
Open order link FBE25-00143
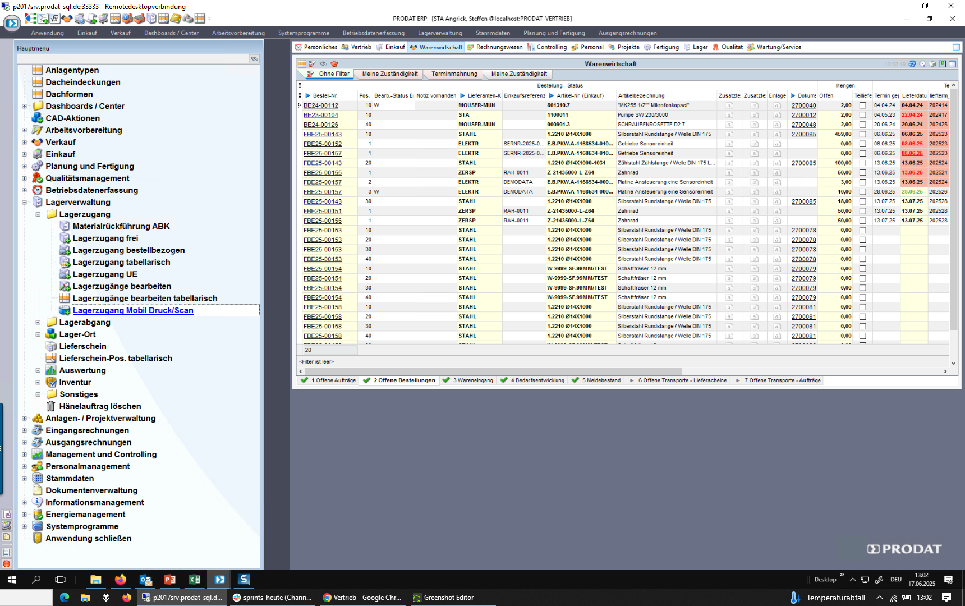click(x=323, y=135)
